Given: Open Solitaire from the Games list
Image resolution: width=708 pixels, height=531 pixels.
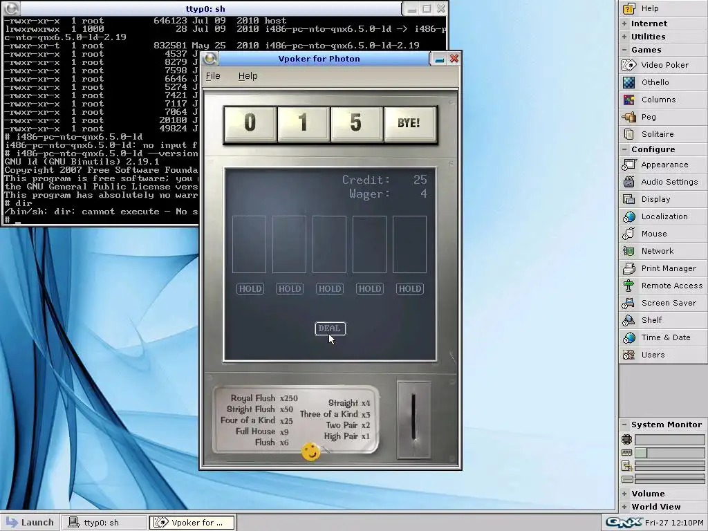Looking at the screenshot, I should point(663,134).
